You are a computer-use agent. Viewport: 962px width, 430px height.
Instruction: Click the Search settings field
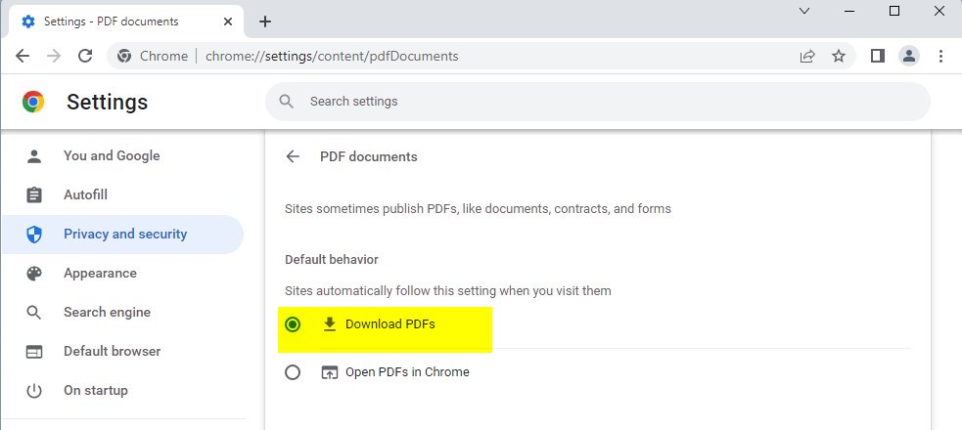[598, 102]
